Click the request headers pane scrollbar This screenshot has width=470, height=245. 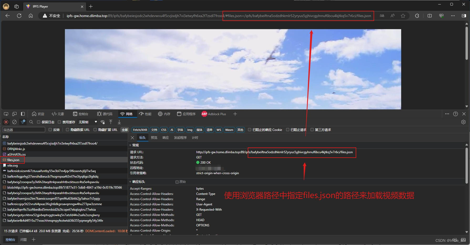[x=467, y=165]
